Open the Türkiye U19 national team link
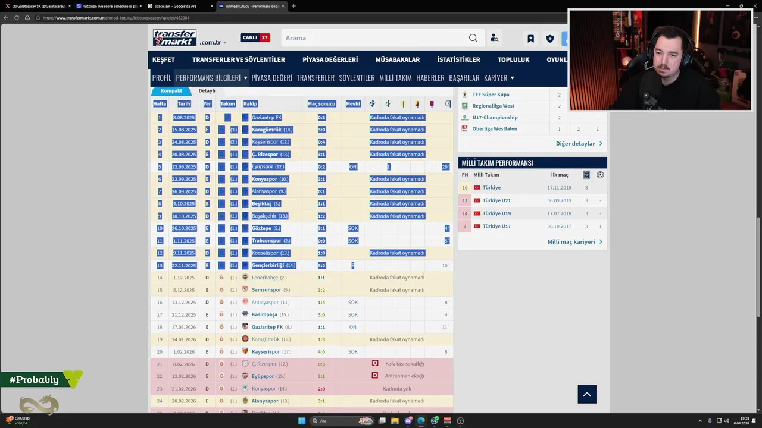 496,213
